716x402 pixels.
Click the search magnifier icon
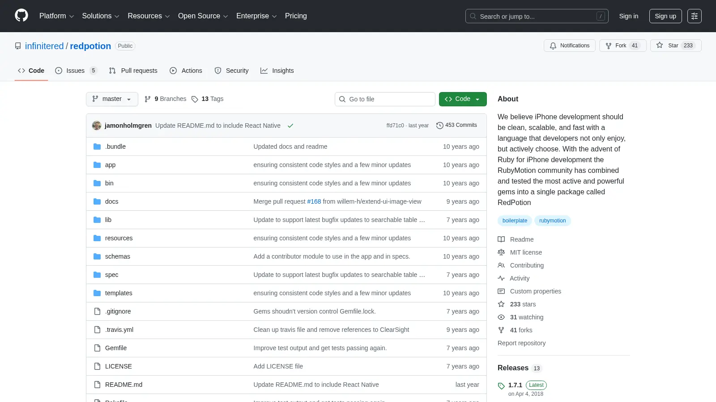coord(473,16)
